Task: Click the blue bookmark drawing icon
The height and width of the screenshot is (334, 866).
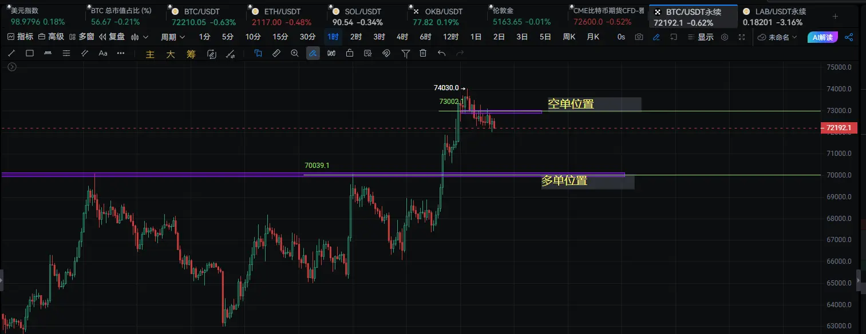Action: [x=258, y=54]
